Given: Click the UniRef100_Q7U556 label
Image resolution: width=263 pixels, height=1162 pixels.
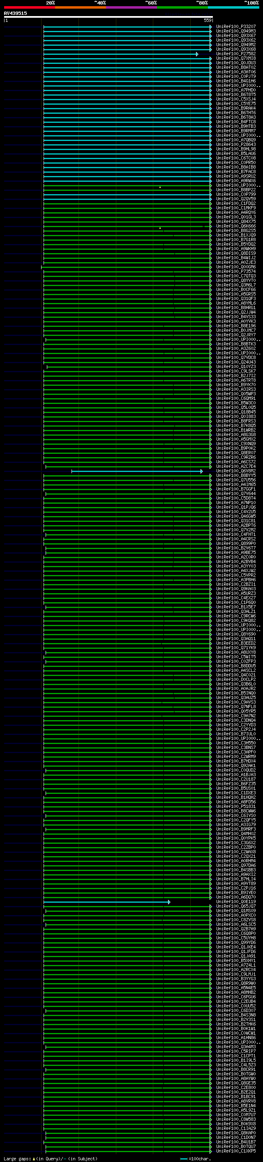Looking at the screenshot, I should [x=235, y=480].
